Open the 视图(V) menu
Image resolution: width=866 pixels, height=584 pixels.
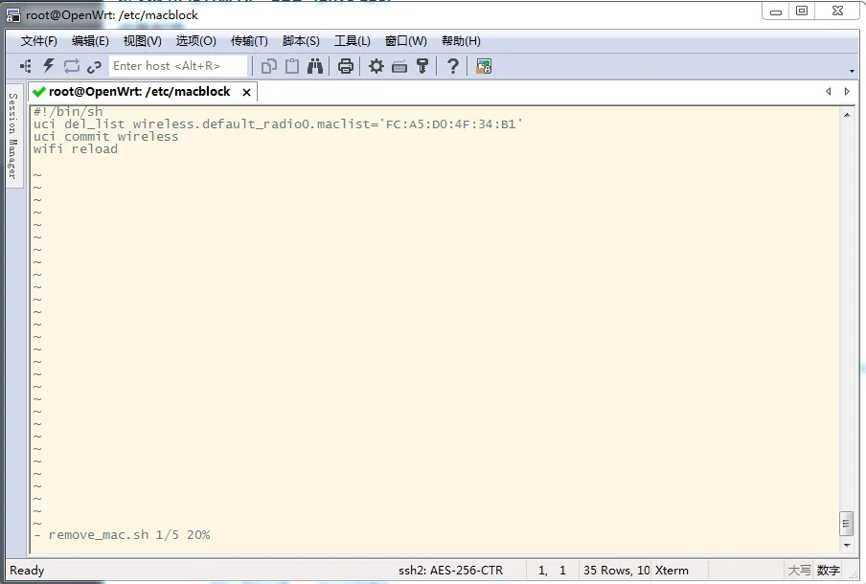coord(143,41)
